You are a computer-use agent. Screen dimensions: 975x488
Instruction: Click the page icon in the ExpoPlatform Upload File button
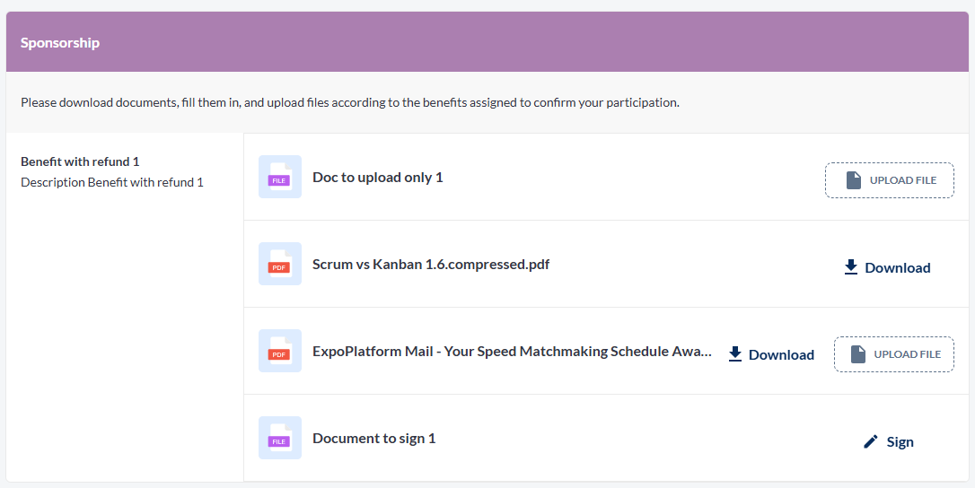858,354
